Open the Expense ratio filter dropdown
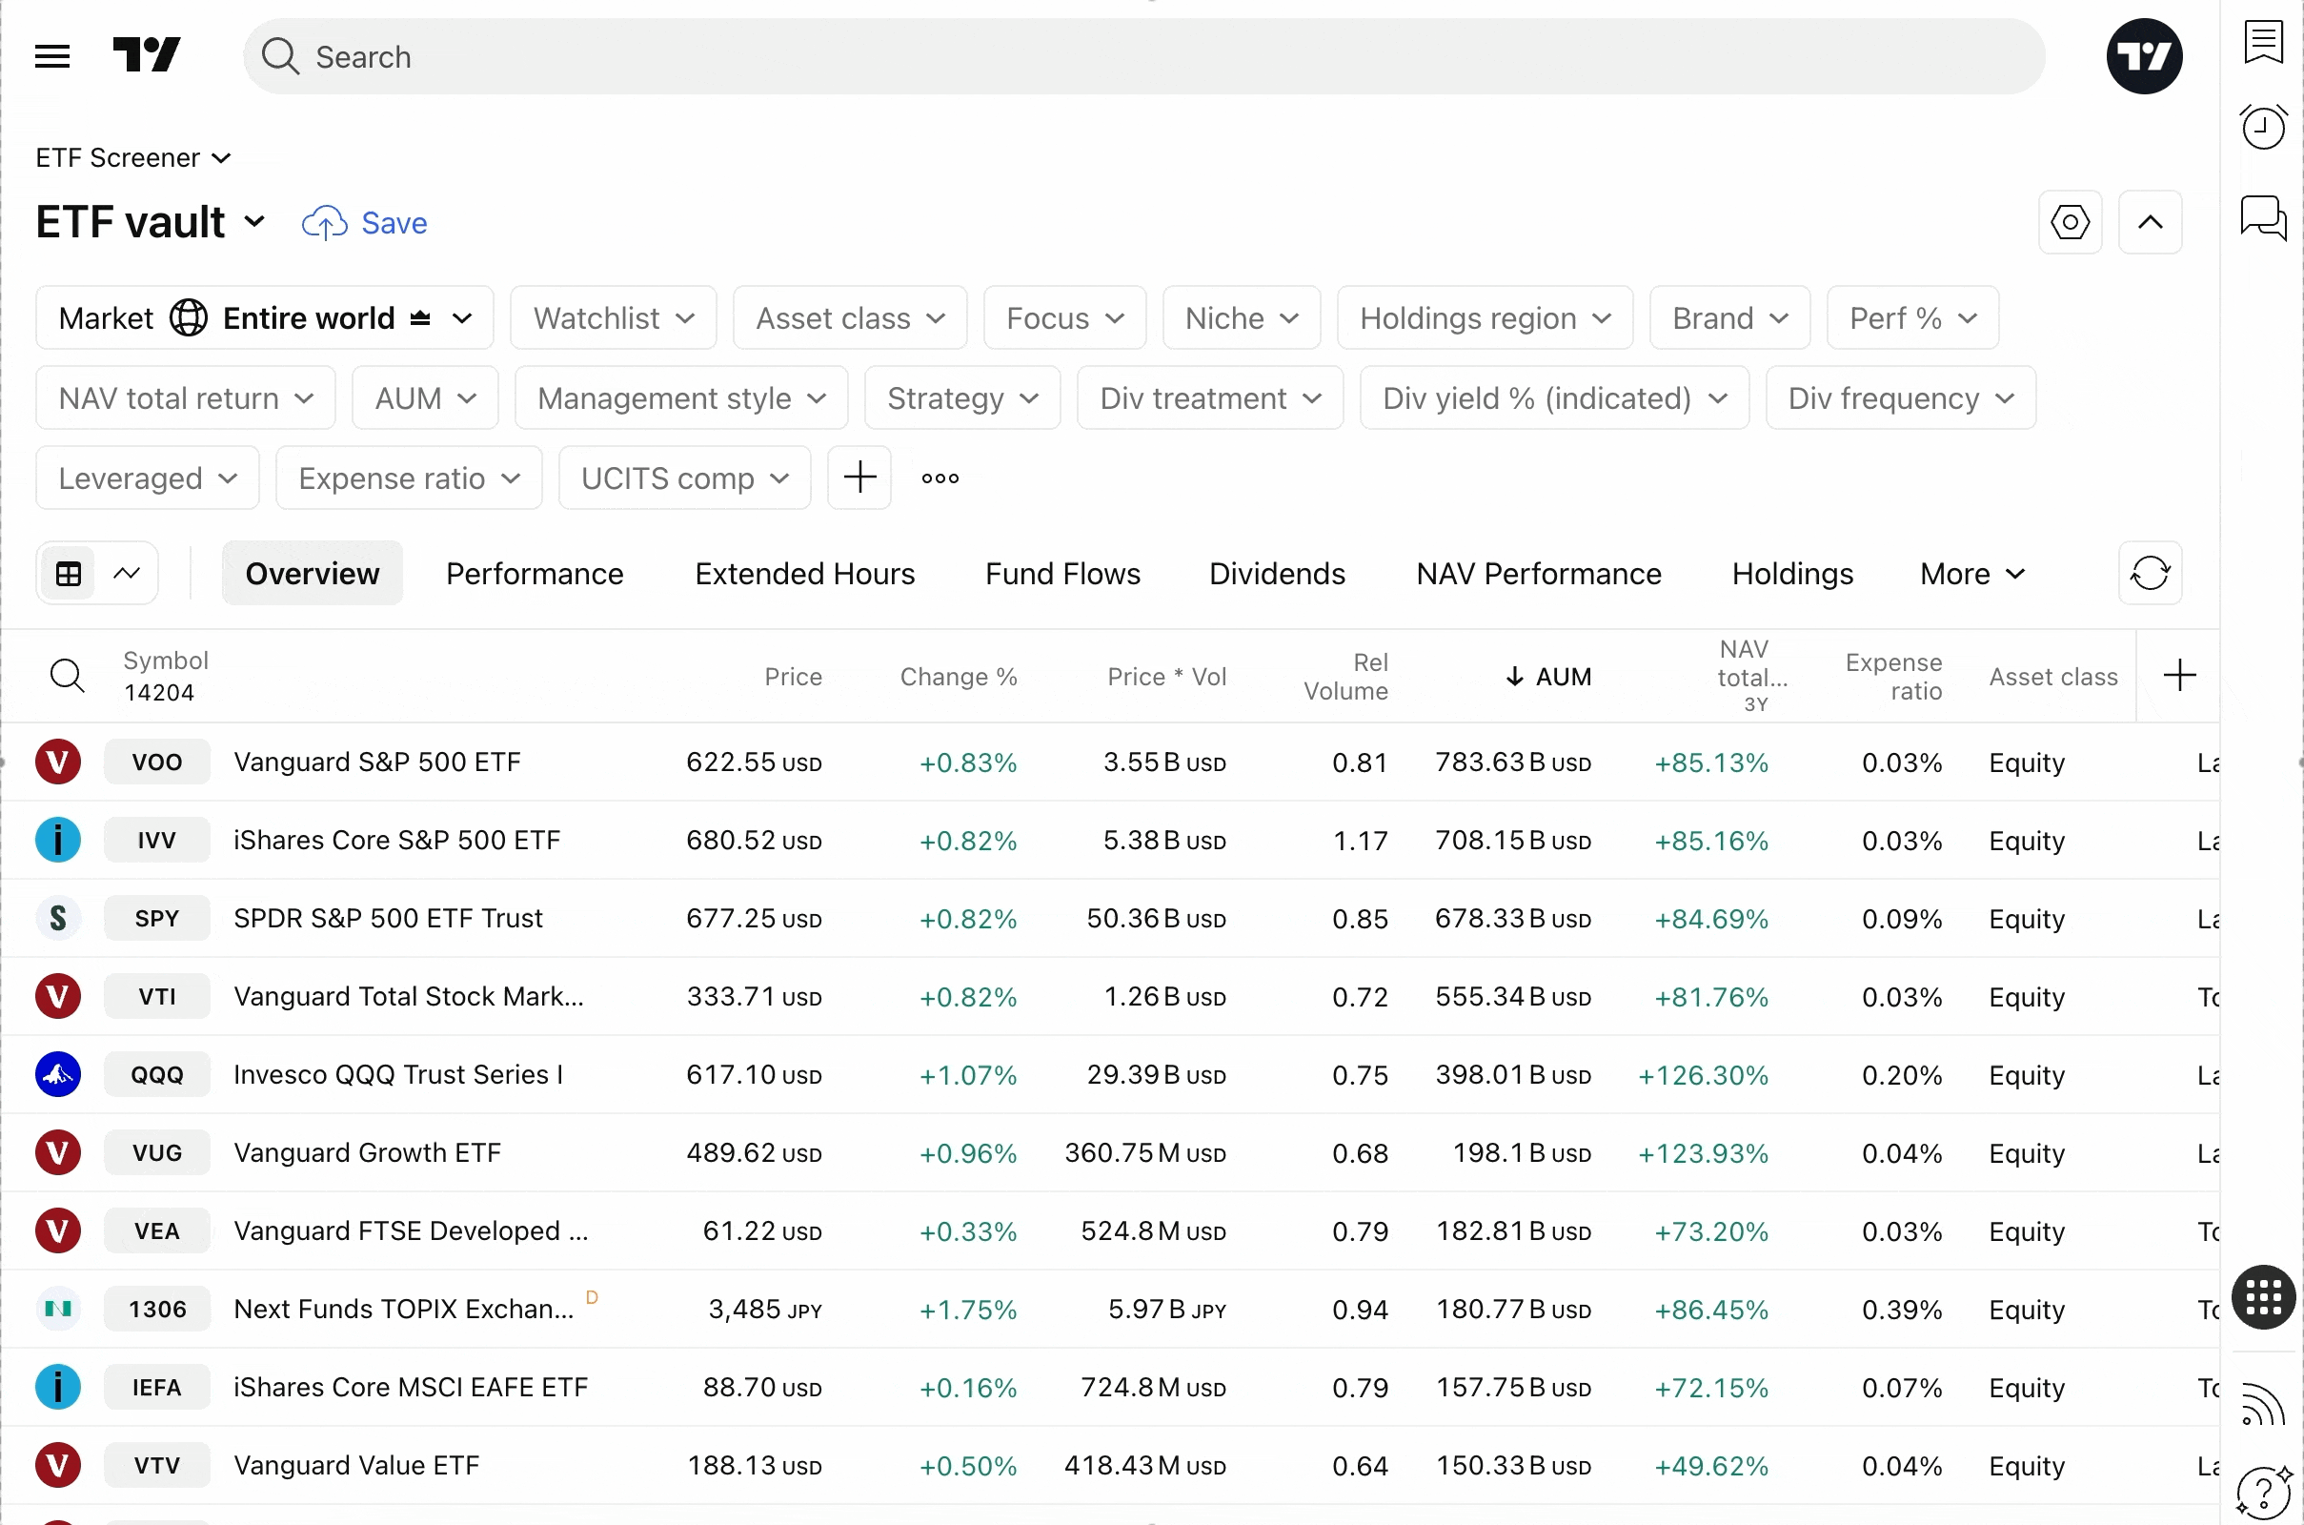This screenshot has height=1525, width=2304. pos(409,478)
